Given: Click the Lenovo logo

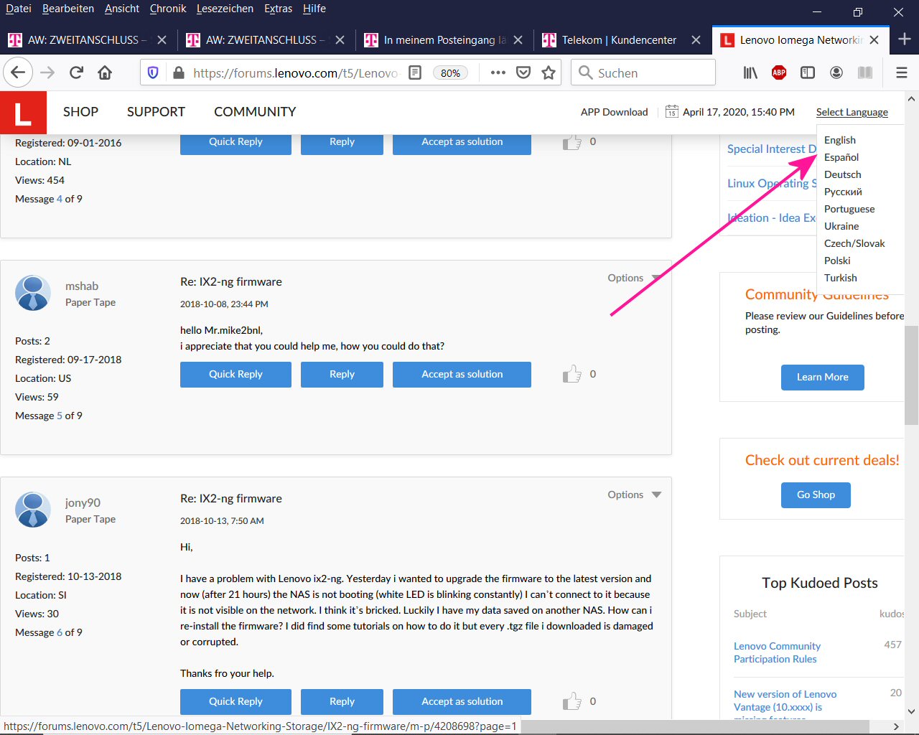Looking at the screenshot, I should [23, 112].
